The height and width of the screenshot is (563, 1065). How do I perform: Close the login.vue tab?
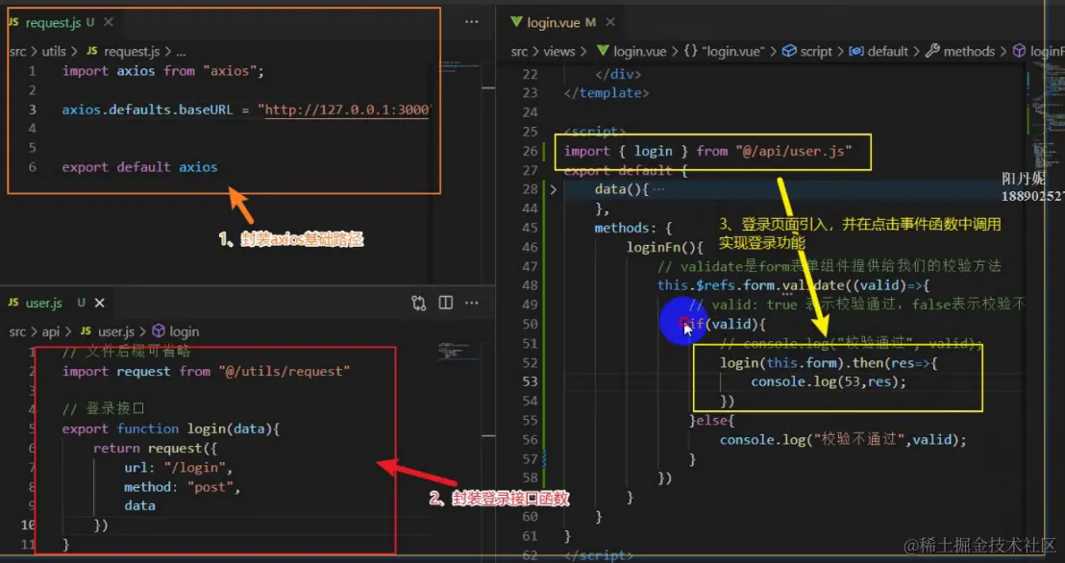click(610, 22)
